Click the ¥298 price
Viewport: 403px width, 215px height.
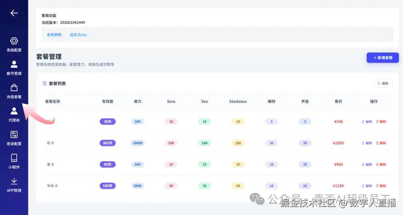pos(338,121)
